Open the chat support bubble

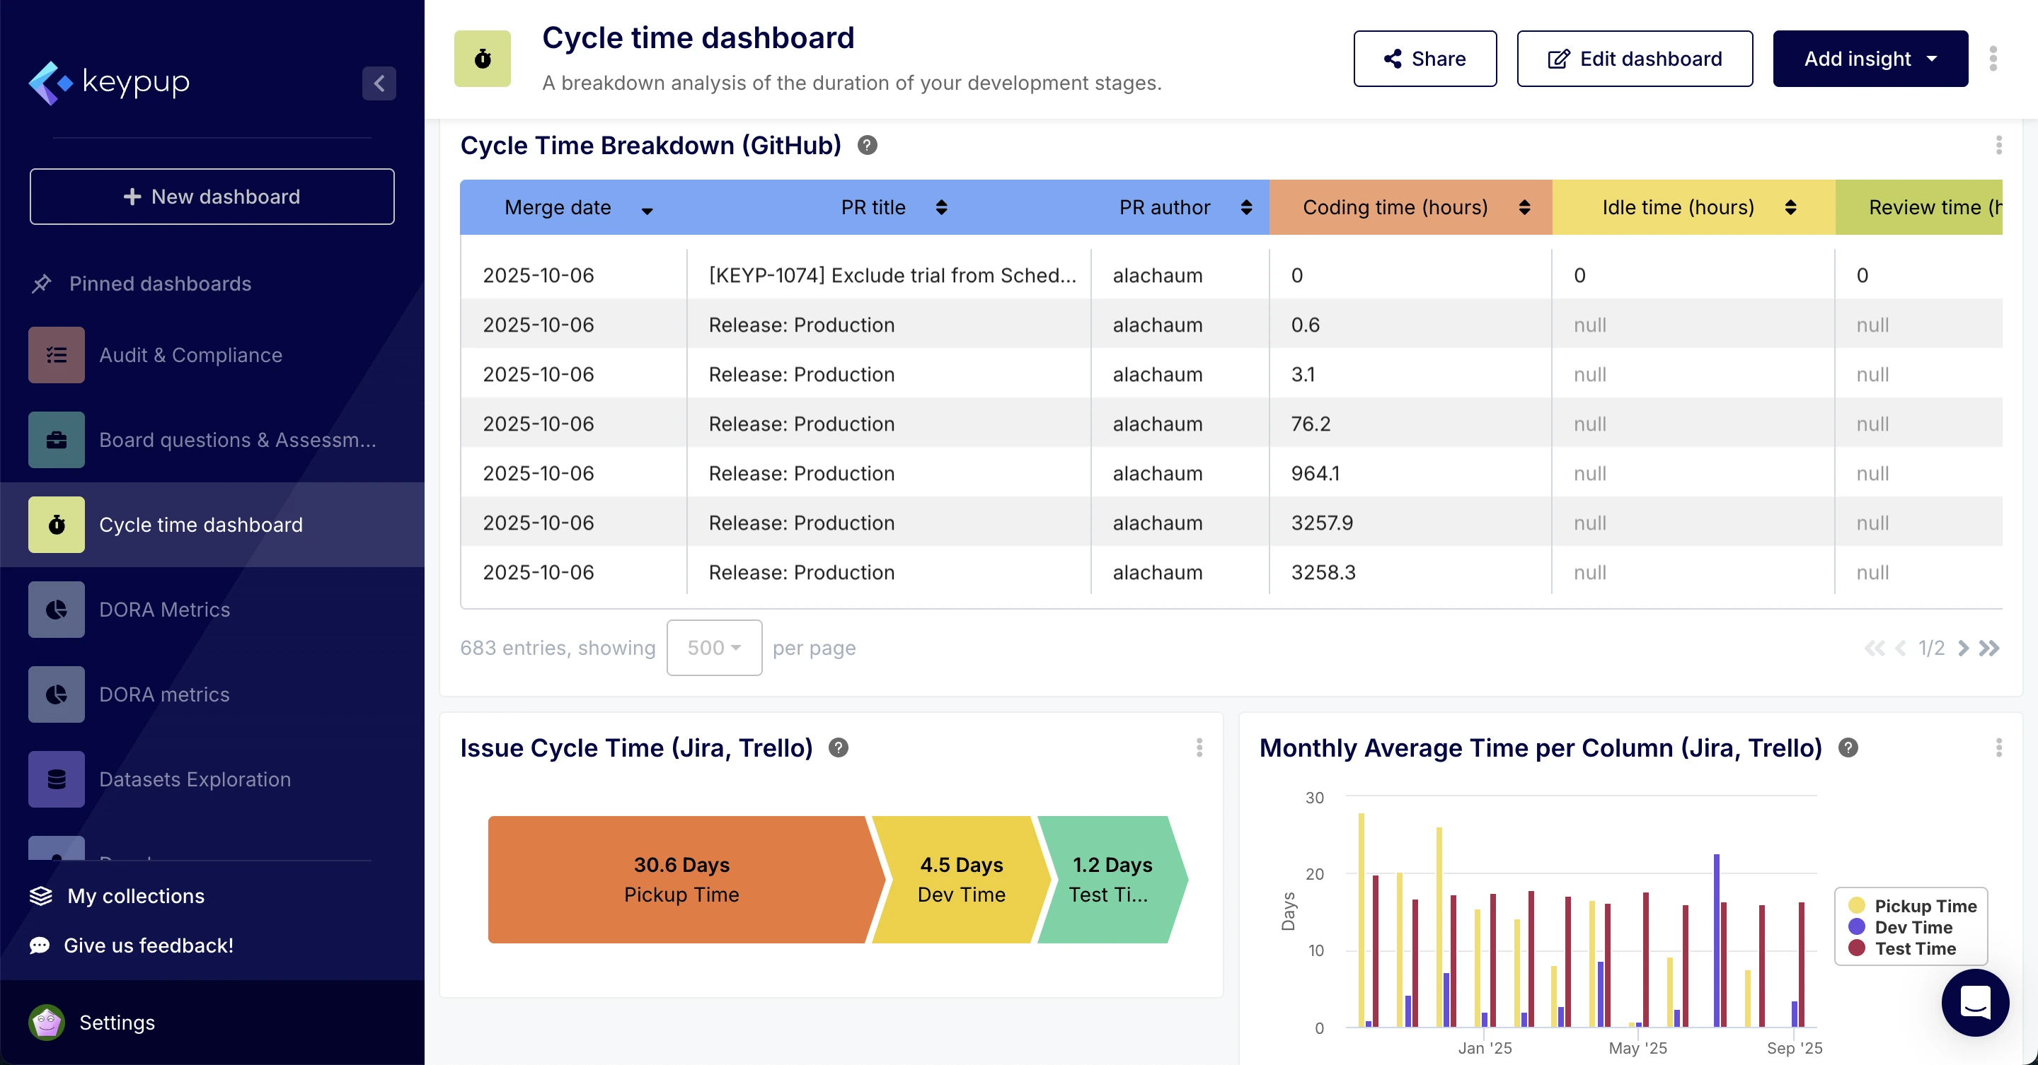[1974, 1002]
